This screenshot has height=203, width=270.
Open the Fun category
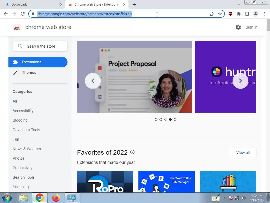pos(16,139)
